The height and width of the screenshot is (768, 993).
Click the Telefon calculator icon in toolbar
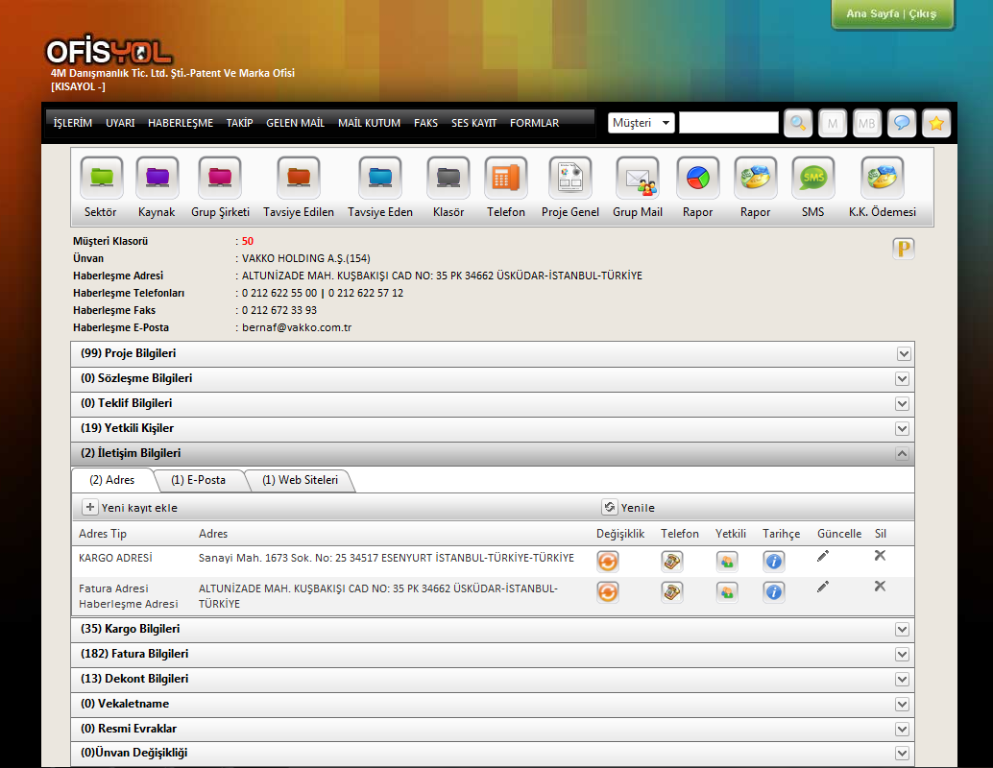(x=505, y=178)
